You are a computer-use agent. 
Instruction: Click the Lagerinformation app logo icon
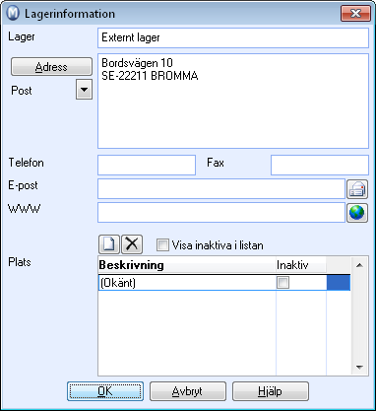[x=13, y=14]
